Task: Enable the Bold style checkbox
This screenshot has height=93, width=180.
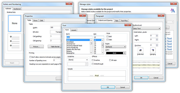Action: pyautogui.click(x=107, y=36)
